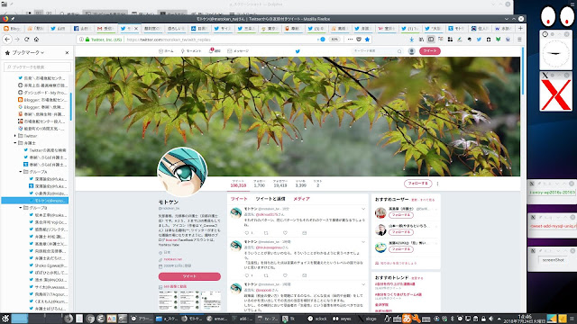Expand the Twitter bookmark folder
Image resolution: width=577 pixels, height=324 pixels.
point(15,136)
